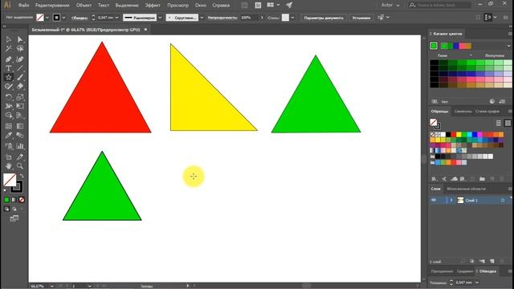Click the Параметры документа button
This screenshot has width=514, height=289.
(323, 18)
